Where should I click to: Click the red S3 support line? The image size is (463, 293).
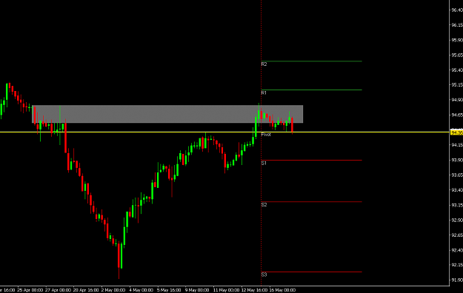click(312, 272)
